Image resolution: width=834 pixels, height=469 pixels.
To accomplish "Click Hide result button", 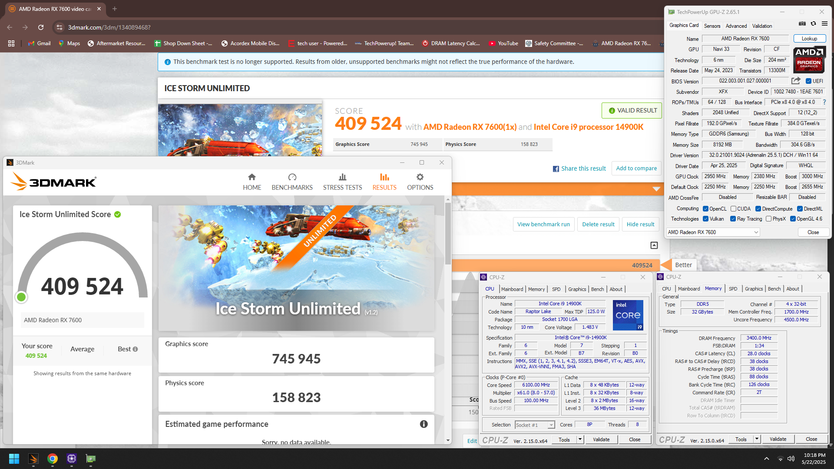I will [640, 225].
